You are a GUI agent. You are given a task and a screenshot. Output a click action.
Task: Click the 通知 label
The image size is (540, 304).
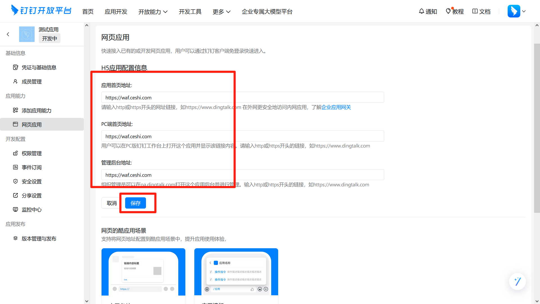[x=431, y=12]
